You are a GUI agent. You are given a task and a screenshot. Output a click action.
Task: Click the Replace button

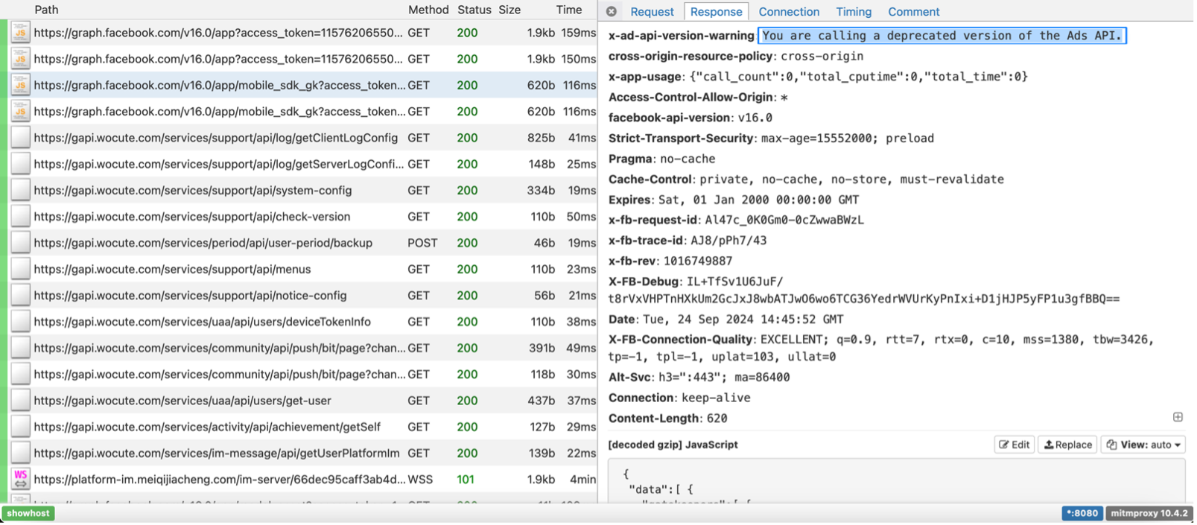1067,445
